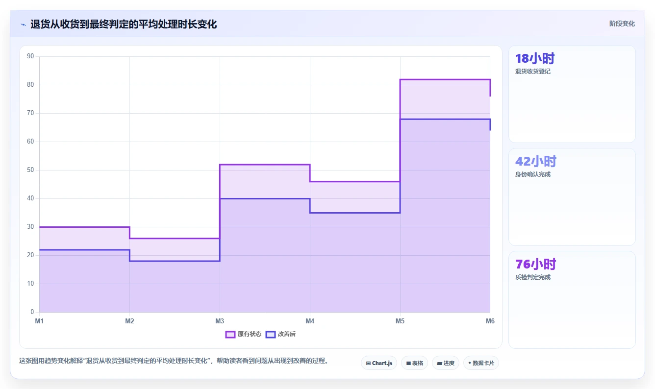Click the 原有状态 legend label text
Viewport: 655px width, 389px height.
pyautogui.click(x=250, y=335)
